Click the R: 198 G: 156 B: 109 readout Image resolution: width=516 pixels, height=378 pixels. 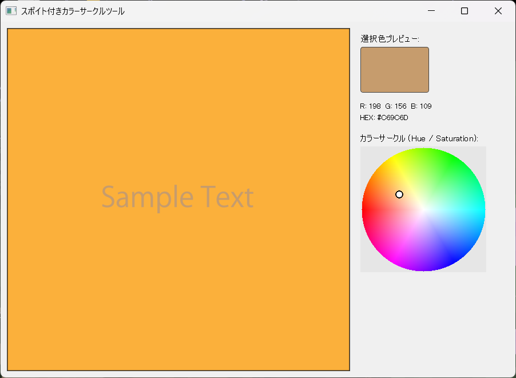tap(395, 106)
